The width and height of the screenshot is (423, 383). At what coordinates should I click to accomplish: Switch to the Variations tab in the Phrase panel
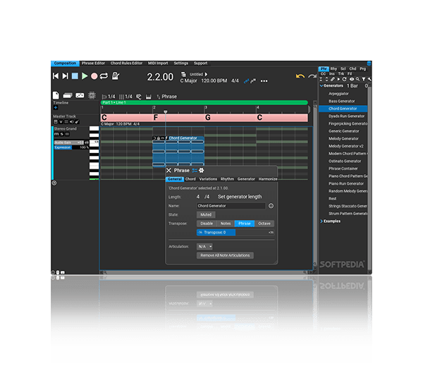click(208, 179)
